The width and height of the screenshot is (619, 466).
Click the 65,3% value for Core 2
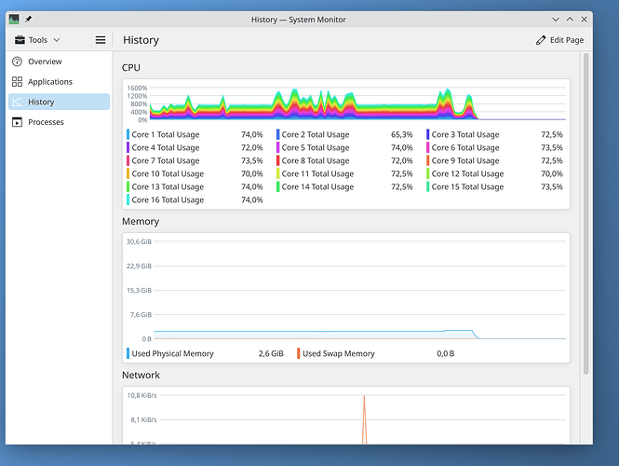[401, 134]
